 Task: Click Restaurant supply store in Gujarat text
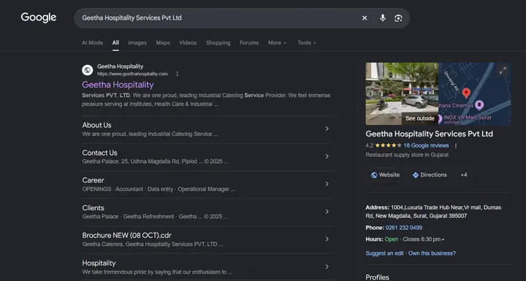coord(407,155)
